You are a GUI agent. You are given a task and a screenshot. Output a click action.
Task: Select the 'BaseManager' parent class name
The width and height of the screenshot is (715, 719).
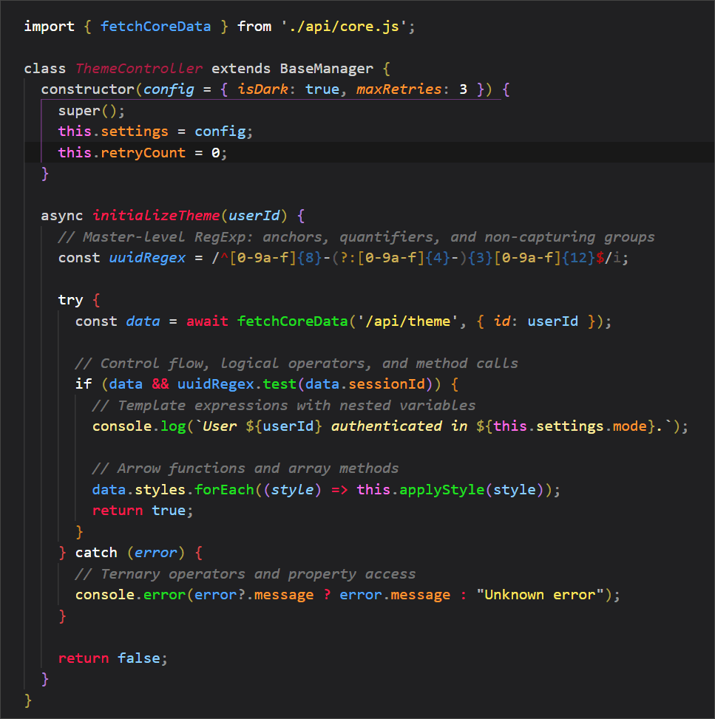(326, 68)
